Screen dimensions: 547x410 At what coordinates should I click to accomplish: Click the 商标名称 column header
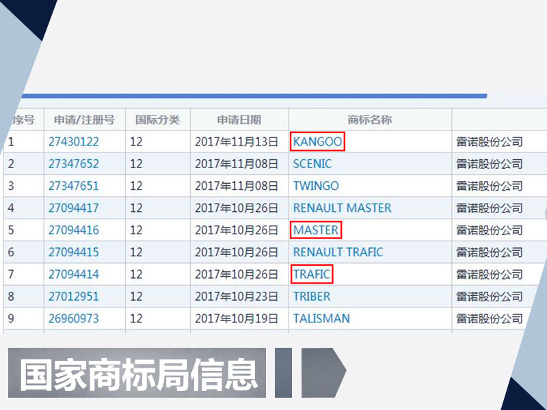[370, 120]
